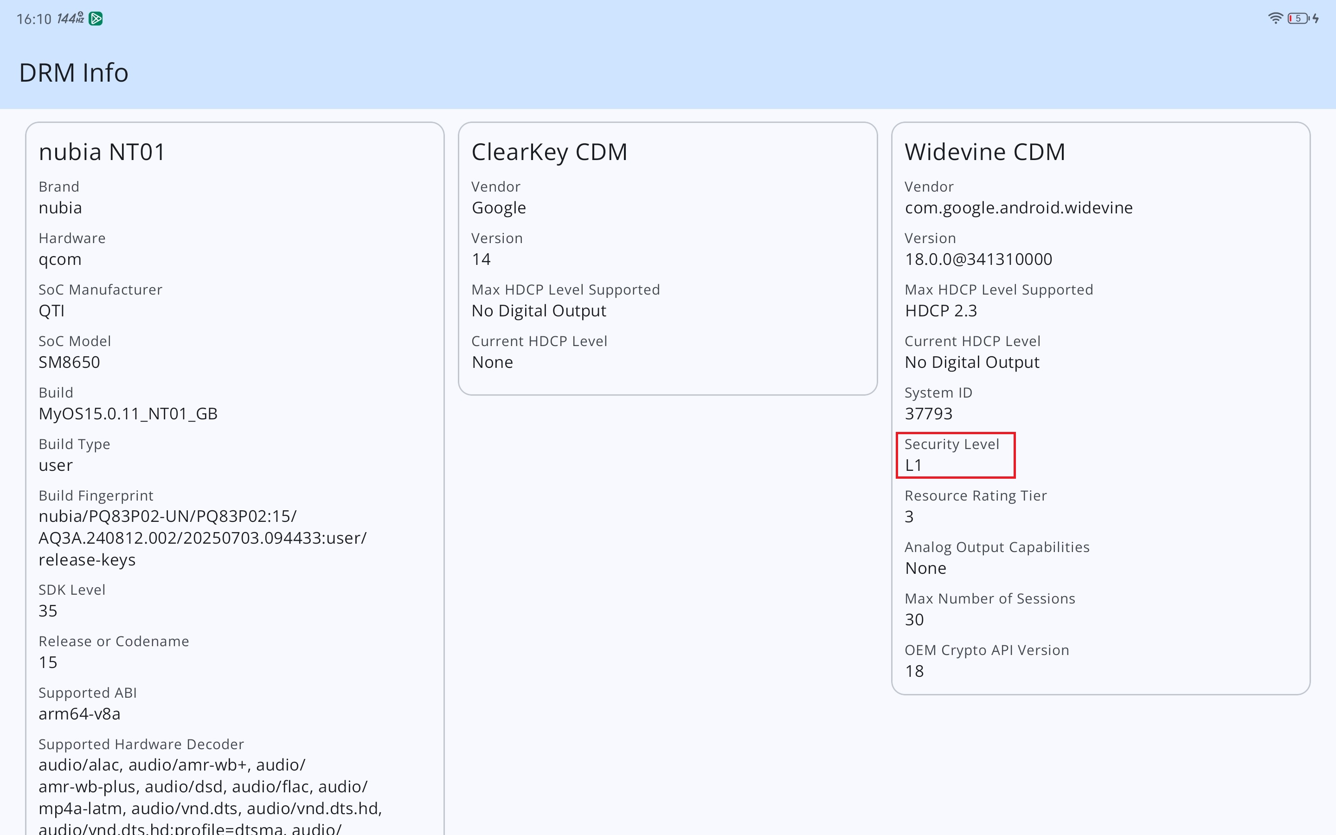Click the DRM Info title
Viewport: 1336px width, 835px height.
73,72
